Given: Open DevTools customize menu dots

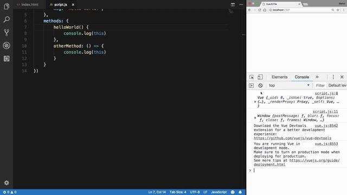Looking at the screenshot, I should [333, 77].
